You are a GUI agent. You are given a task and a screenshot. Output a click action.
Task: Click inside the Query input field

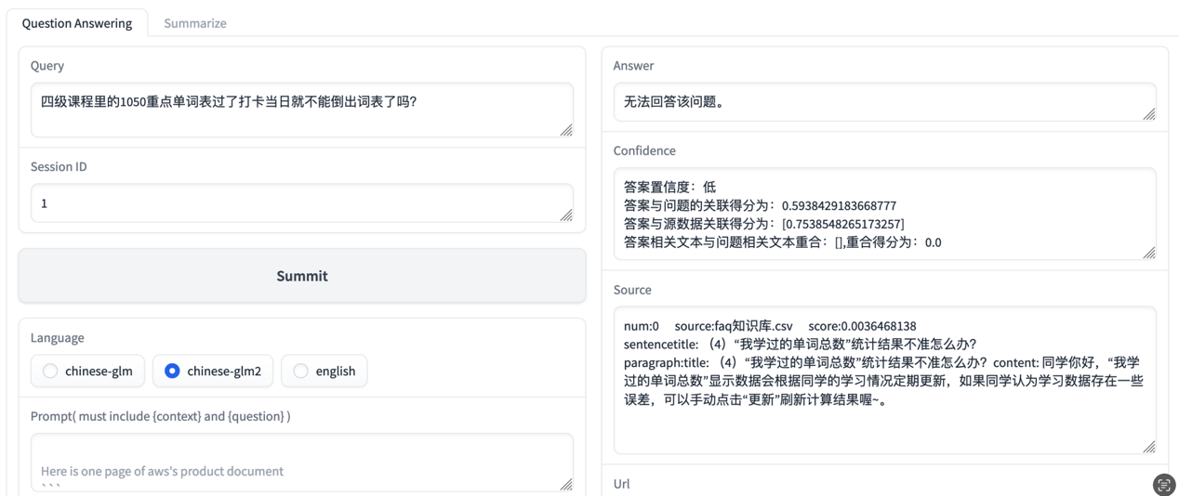point(302,110)
